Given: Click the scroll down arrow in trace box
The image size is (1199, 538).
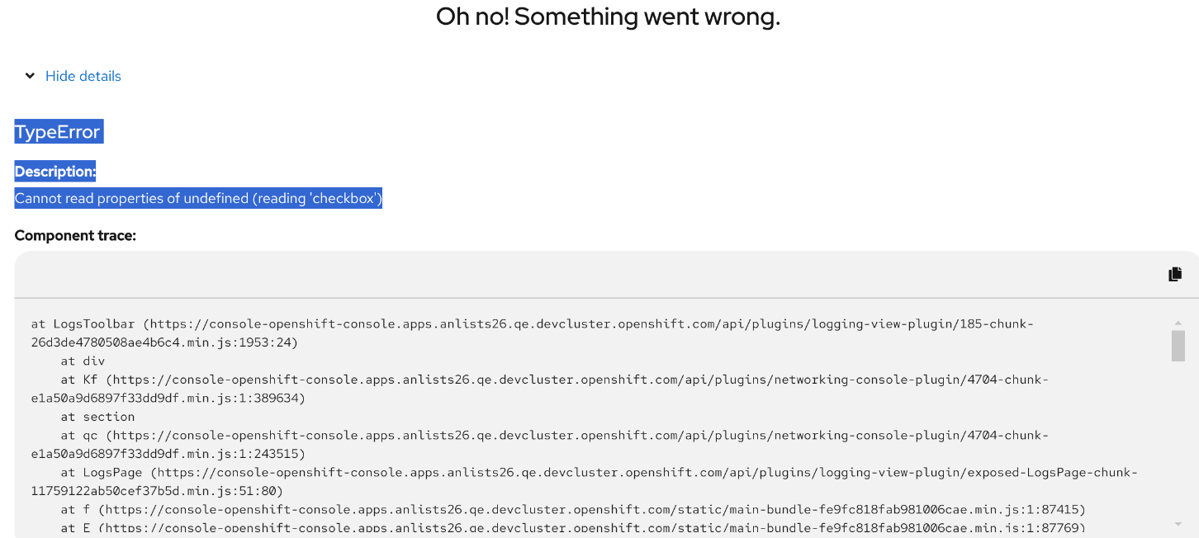Looking at the screenshot, I should [x=1178, y=524].
